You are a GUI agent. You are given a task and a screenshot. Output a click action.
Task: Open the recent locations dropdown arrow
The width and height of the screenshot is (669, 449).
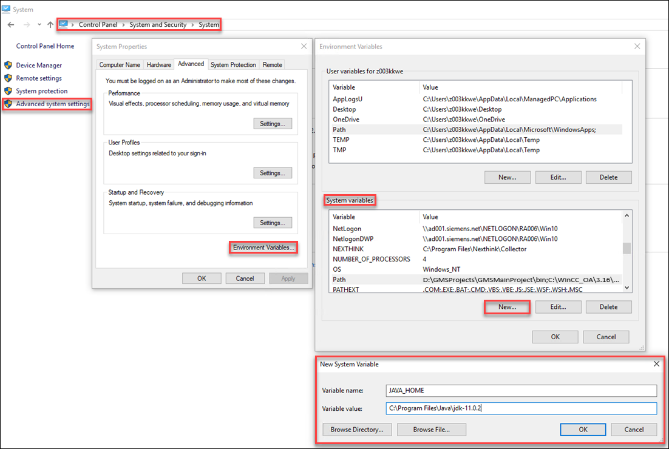pos(39,25)
